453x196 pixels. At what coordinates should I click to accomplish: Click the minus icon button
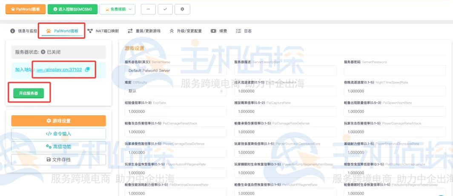coord(148,9)
